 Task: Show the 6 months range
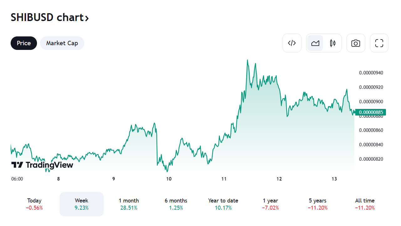coord(176,204)
